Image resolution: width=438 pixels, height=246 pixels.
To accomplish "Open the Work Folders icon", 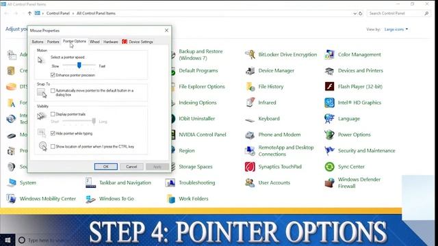I will click(x=170, y=199).
